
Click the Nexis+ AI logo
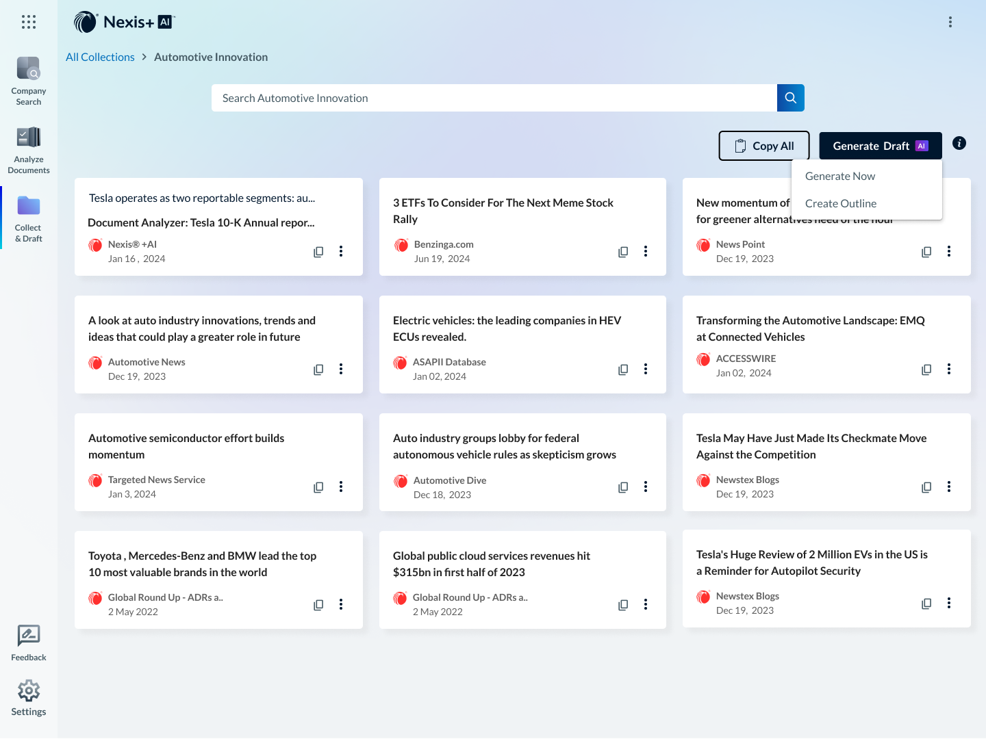[124, 22]
